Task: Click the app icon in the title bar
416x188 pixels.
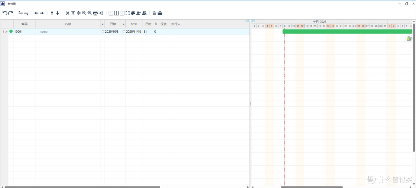Action: pyautogui.click(x=2, y=4)
